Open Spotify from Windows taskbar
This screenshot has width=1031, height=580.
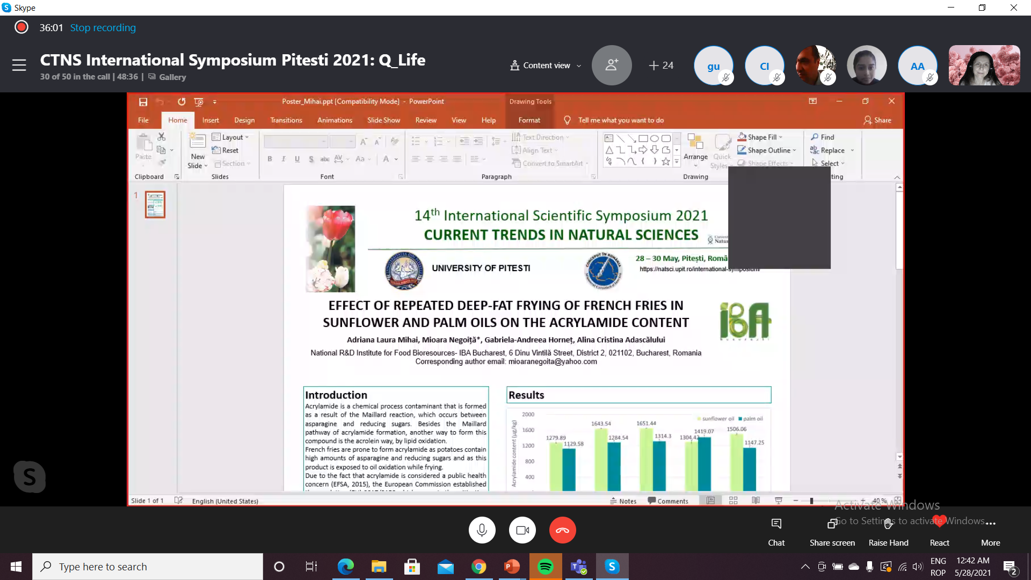pyautogui.click(x=546, y=567)
